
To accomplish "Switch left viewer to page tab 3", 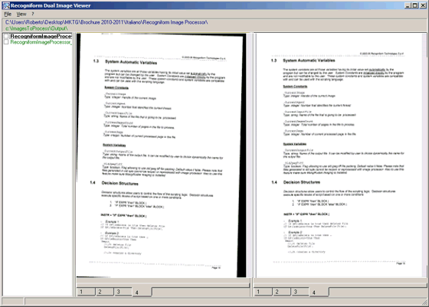I will point(123,292).
